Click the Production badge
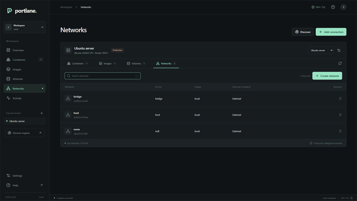The image size is (357, 201). tap(117, 50)
